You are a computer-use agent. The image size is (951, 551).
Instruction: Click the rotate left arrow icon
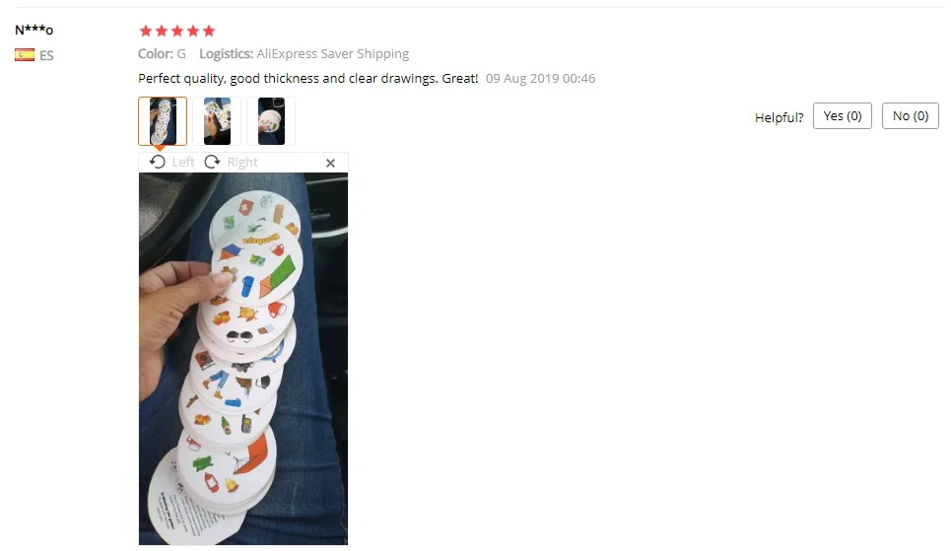point(157,162)
